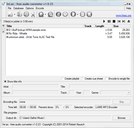This screenshot has width=134, height=128.
Task: Enable the Encode to single file checkbox
Action: click(107, 79)
